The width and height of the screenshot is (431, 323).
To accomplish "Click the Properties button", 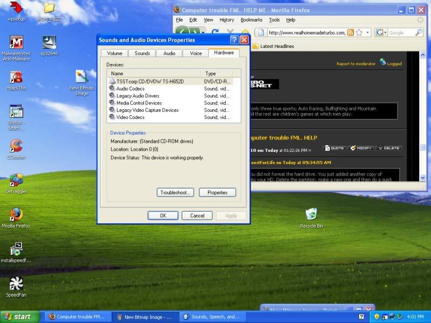I will coord(218,193).
